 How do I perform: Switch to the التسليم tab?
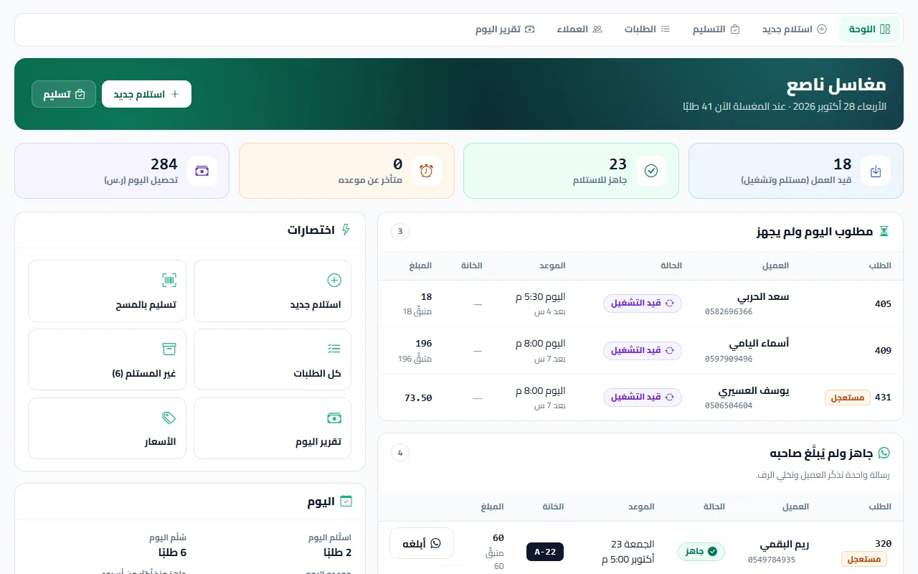716,29
